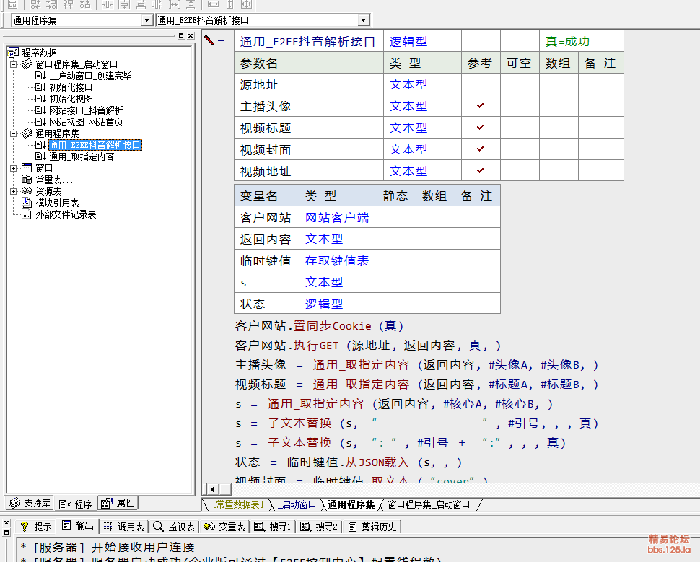The height and width of the screenshot is (562, 700).
Task: Select 通用_取指定内容 in project tree
Action: click(x=82, y=157)
